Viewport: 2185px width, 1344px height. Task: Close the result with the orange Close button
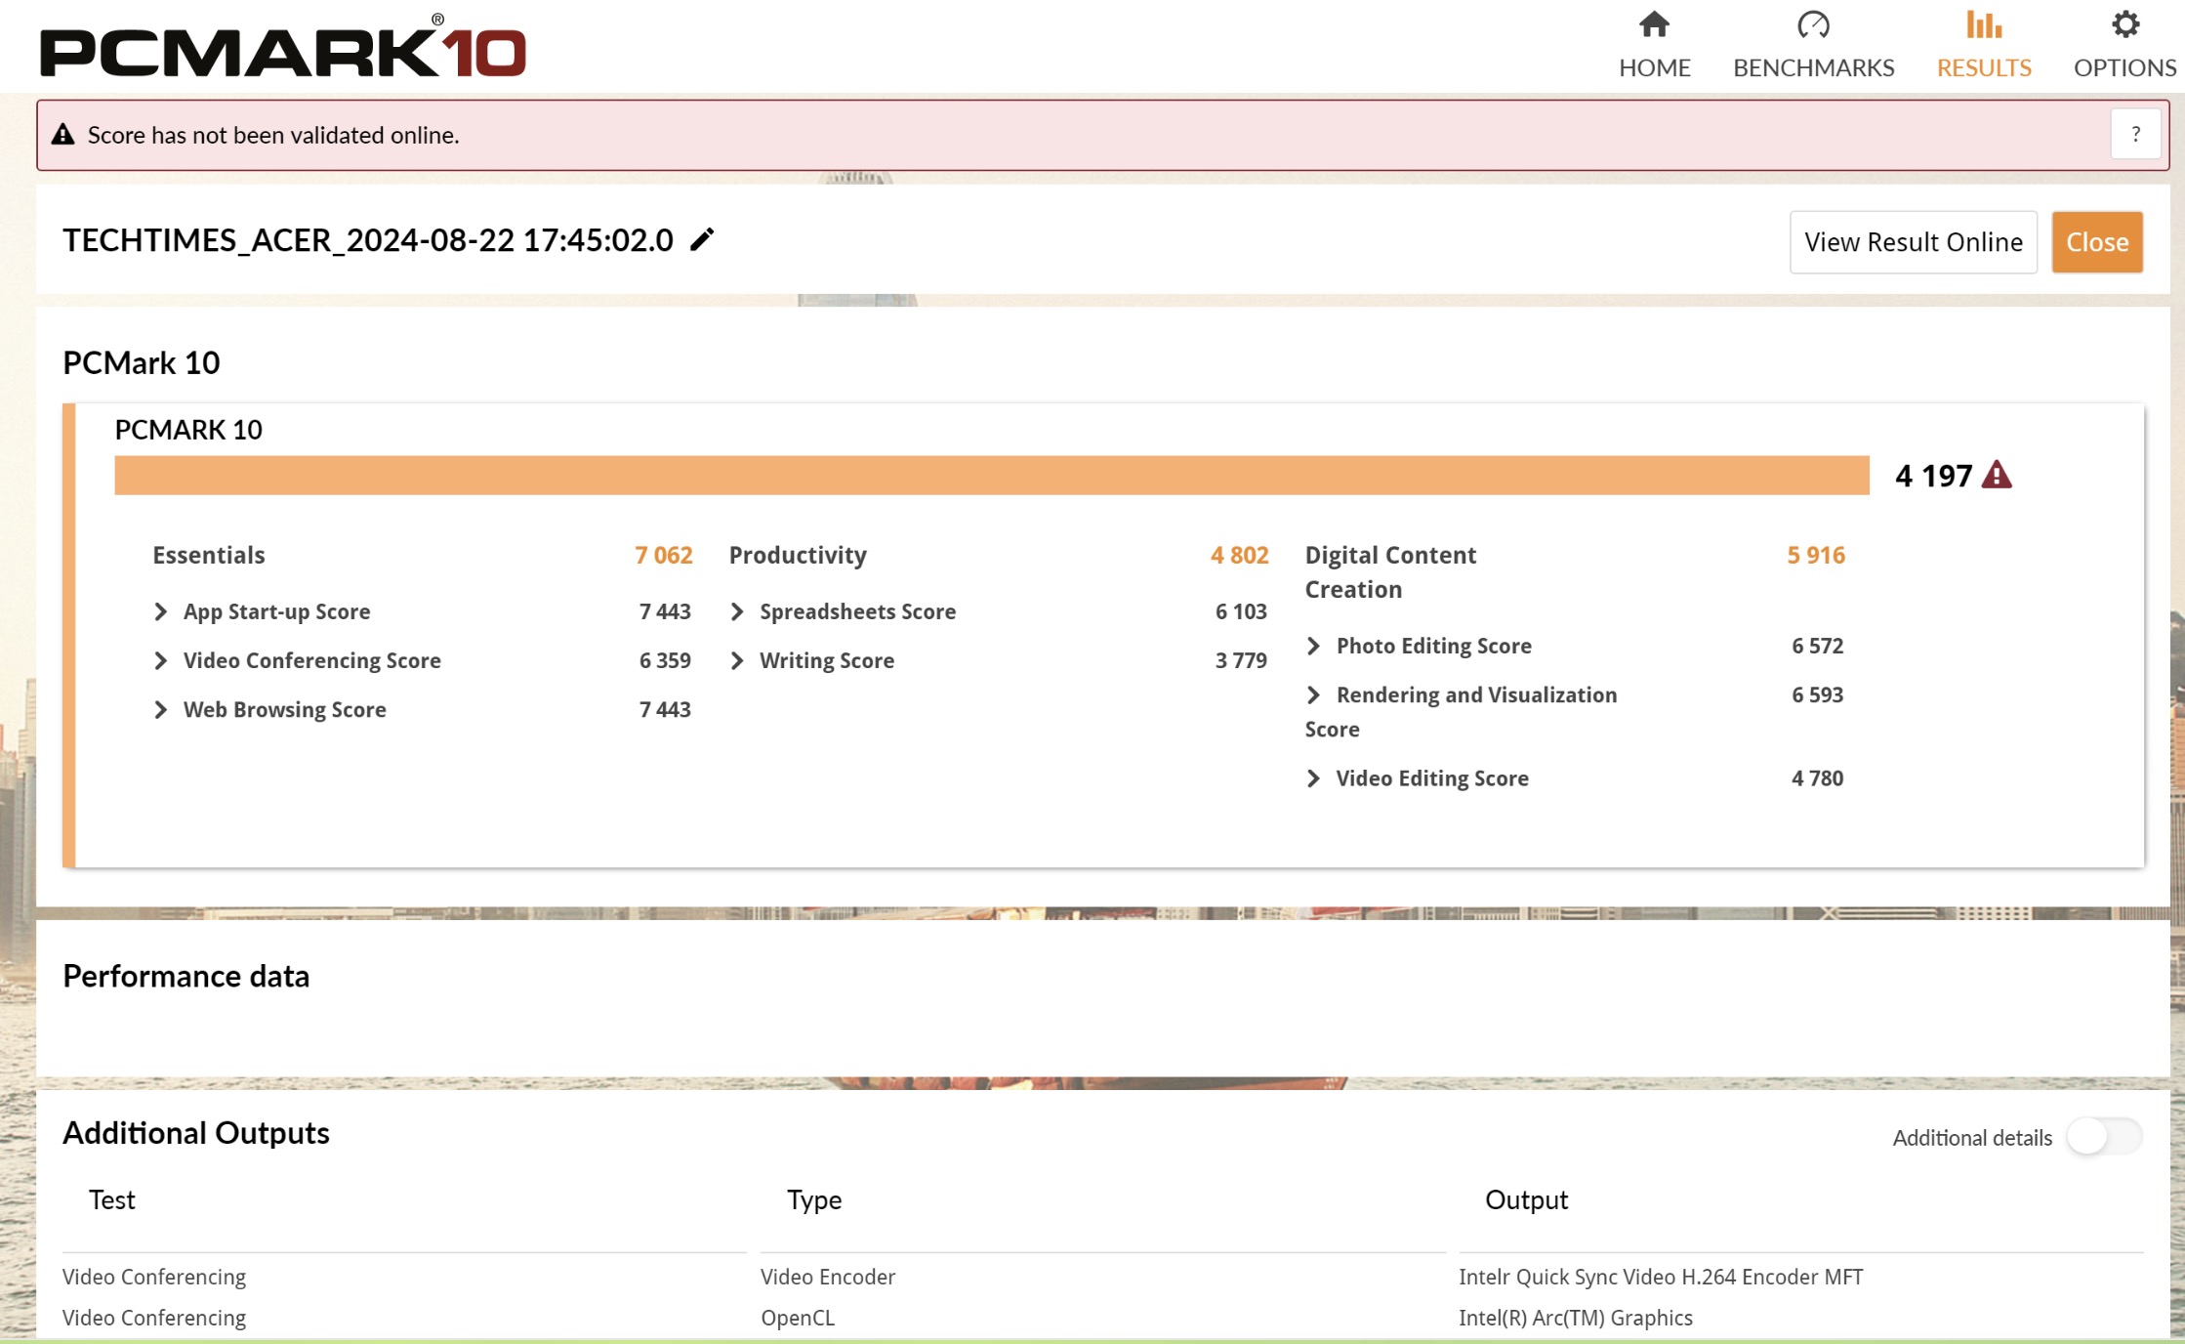(x=2097, y=242)
